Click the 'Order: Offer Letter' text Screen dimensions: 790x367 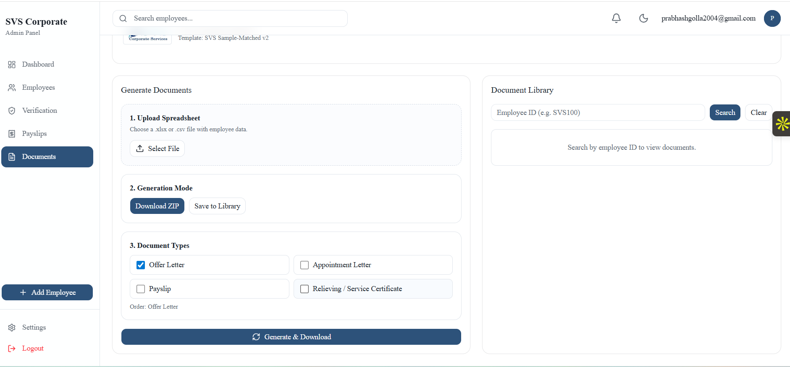154,307
